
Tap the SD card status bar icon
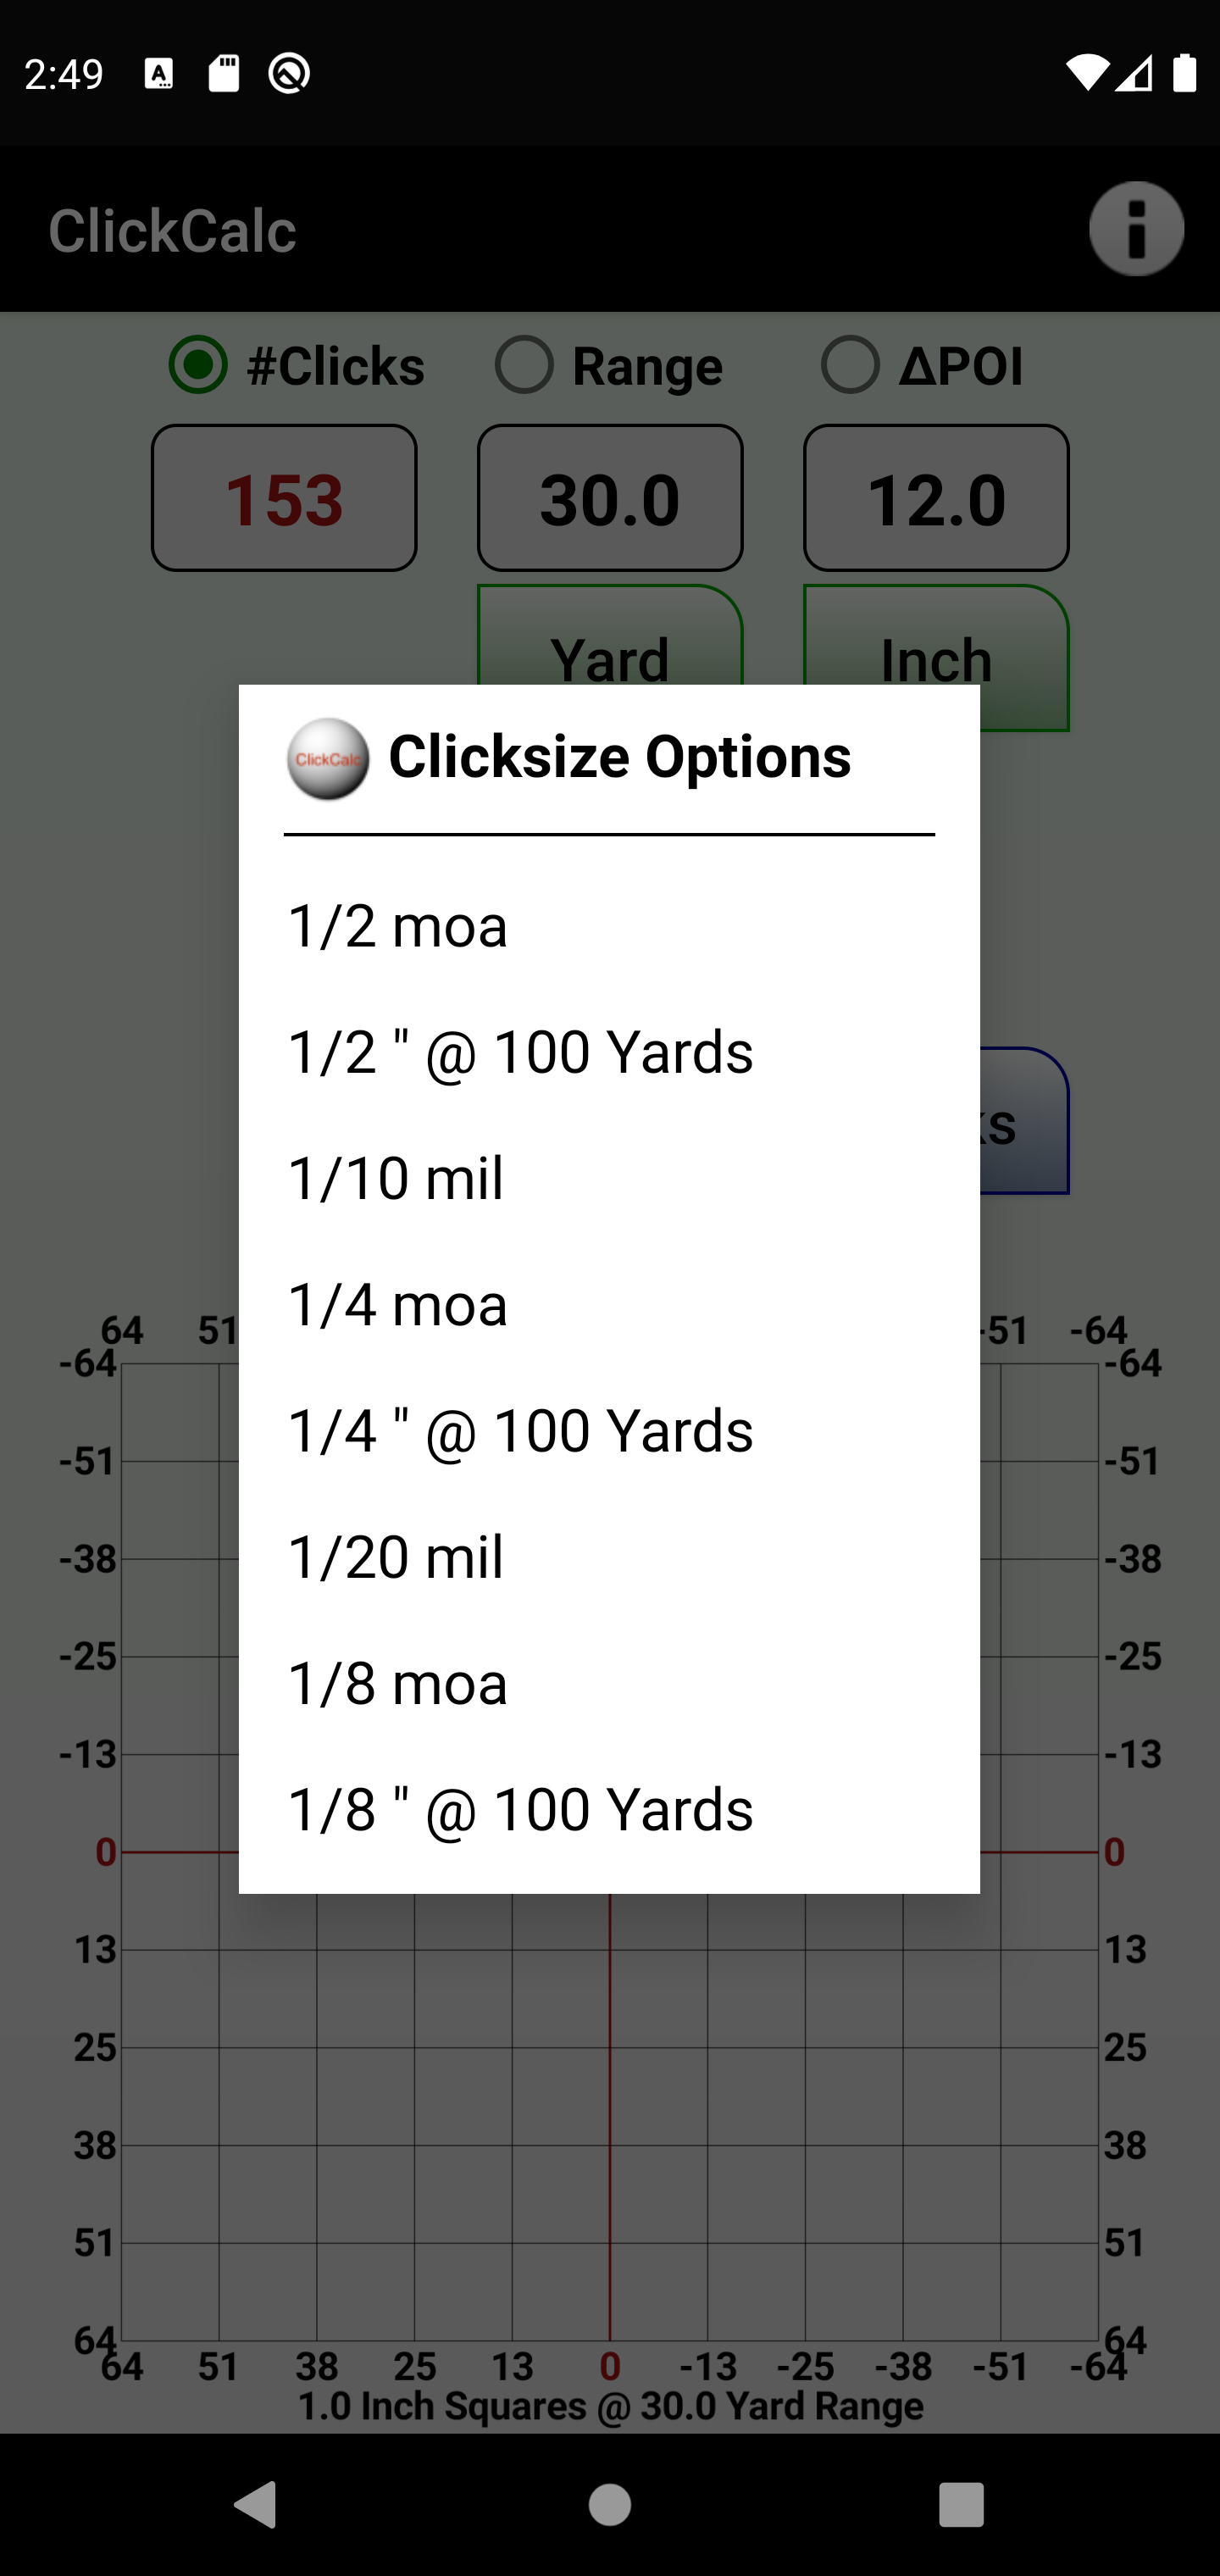[224, 73]
